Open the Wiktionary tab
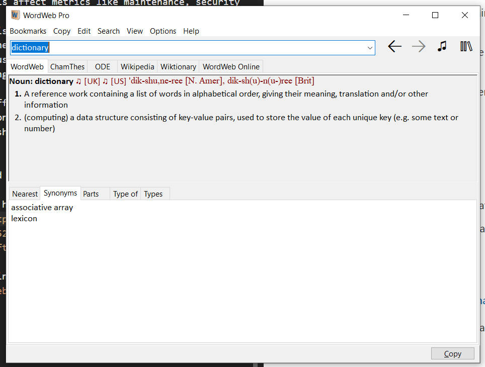 click(178, 67)
